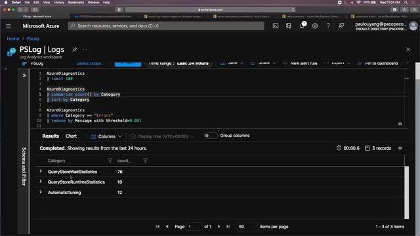Click the count_ column header
This screenshot has width=420, height=236.
[x=123, y=161]
